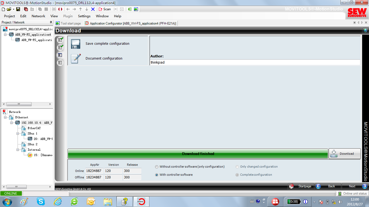Click the blue X delete toolbar icon

[93, 9]
